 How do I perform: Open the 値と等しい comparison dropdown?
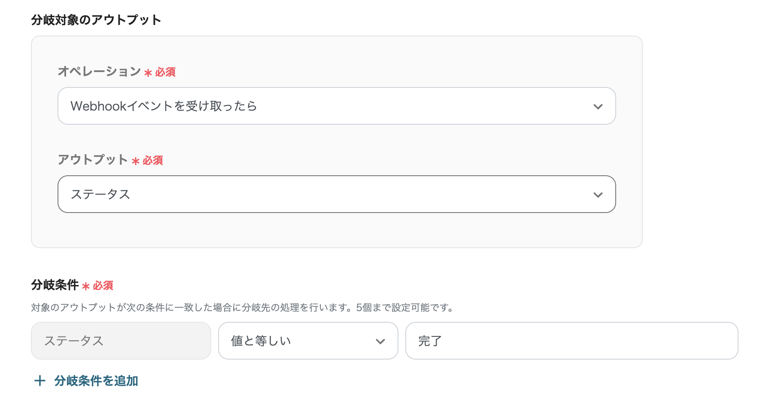[x=308, y=341]
